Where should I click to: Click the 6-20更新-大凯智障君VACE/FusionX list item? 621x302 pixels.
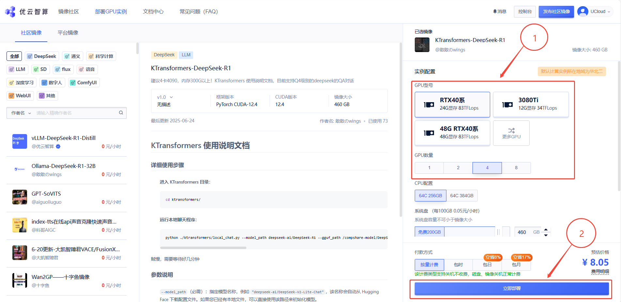67,253
